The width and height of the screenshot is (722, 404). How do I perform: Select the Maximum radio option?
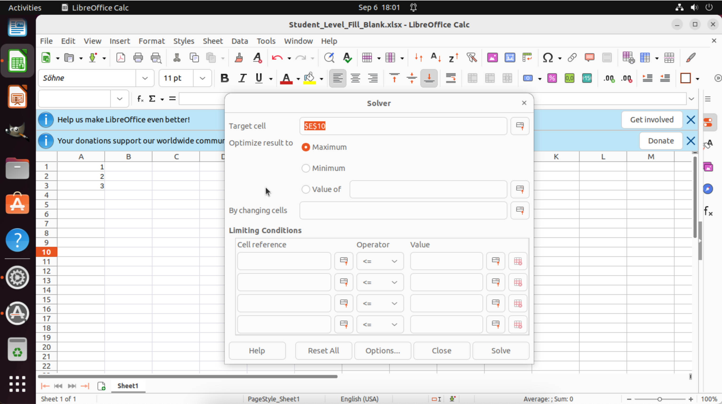[x=306, y=147]
